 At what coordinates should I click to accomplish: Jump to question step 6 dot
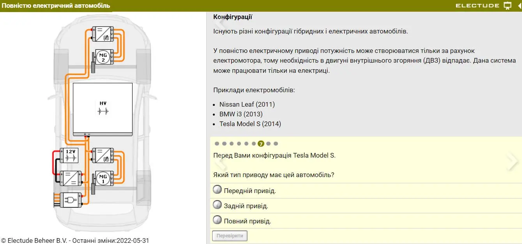[254, 144]
